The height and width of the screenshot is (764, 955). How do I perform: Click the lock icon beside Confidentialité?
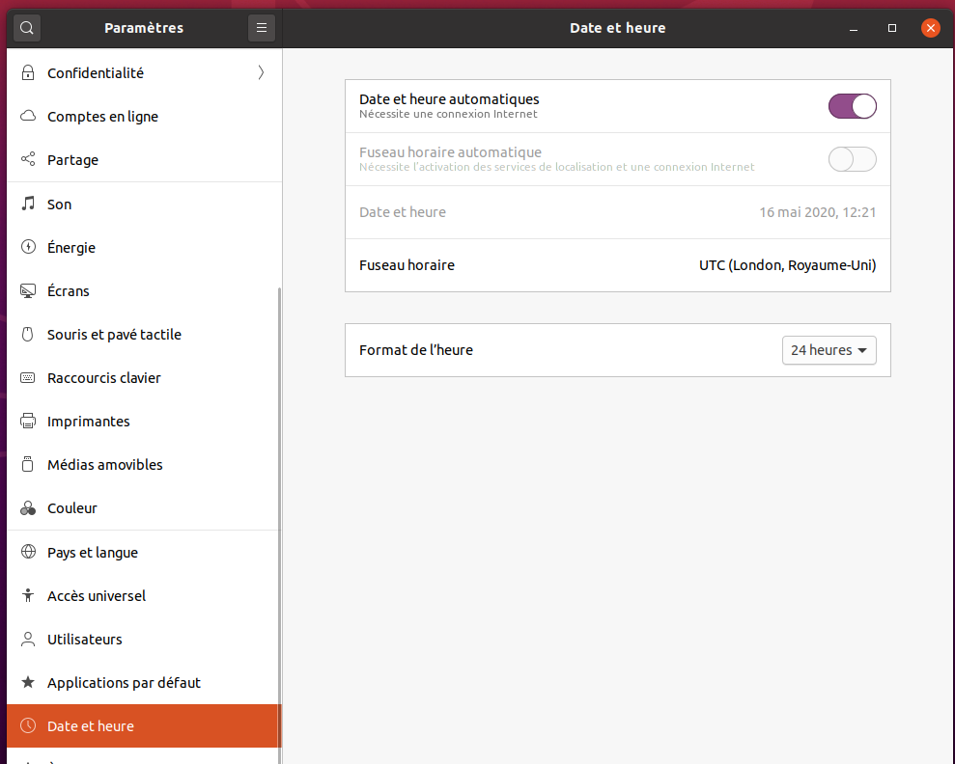coord(28,73)
